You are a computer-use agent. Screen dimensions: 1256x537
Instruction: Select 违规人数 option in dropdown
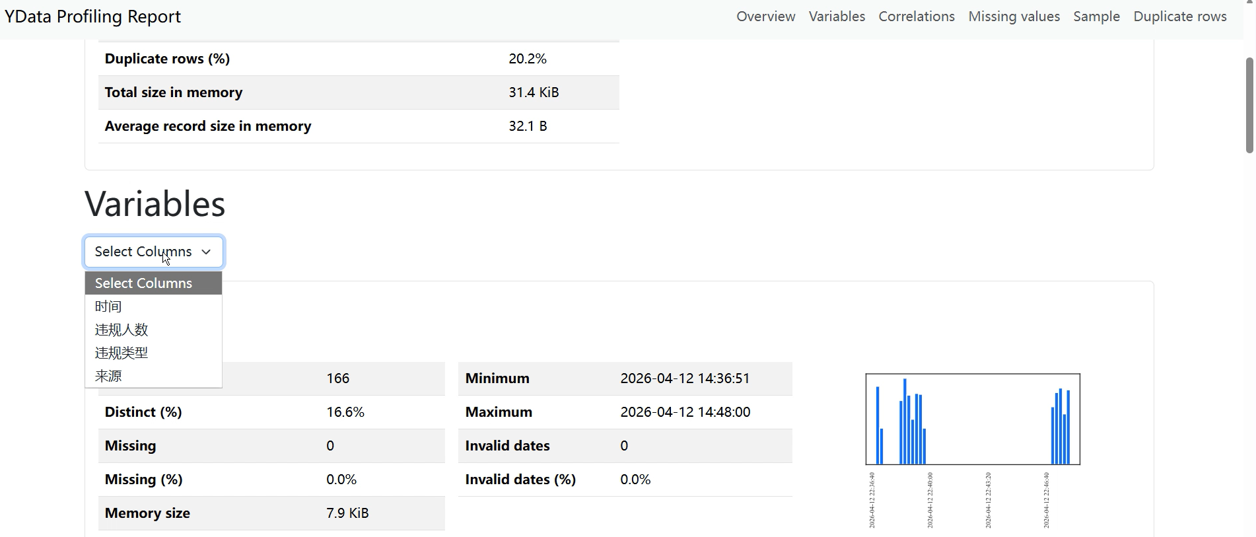pyautogui.click(x=122, y=330)
